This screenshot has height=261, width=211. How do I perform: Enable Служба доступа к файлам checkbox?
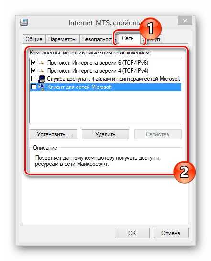point(34,78)
